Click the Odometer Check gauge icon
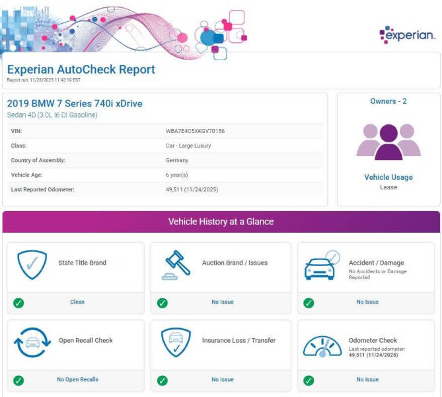 322,345
